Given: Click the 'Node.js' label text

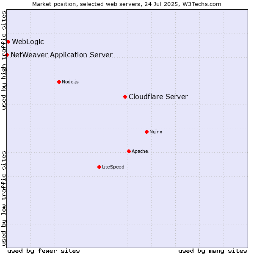Looking at the screenshot, I should pyautogui.click(x=70, y=82).
